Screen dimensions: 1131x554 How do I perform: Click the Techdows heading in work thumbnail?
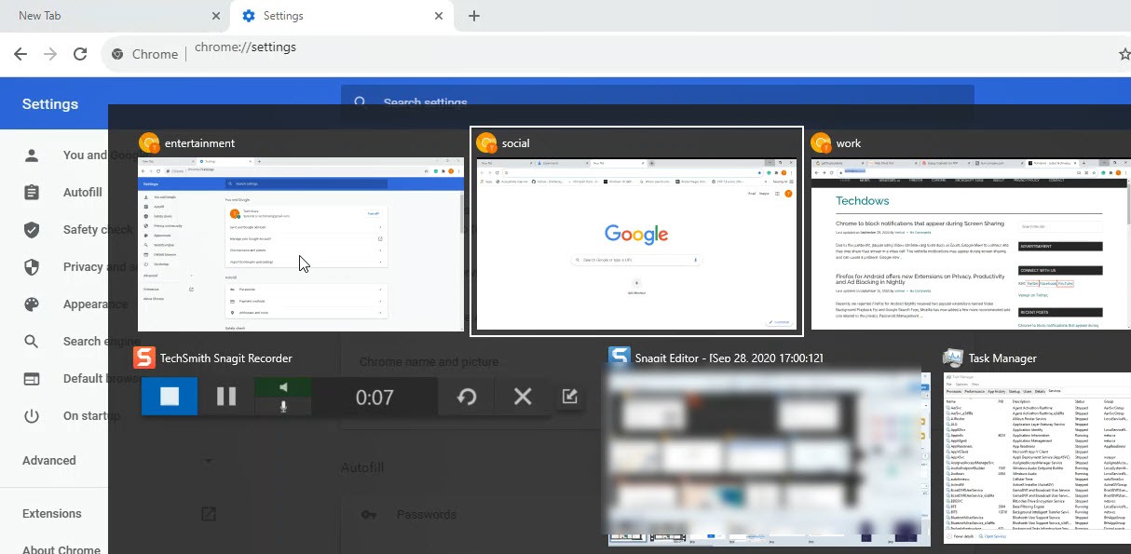click(x=862, y=200)
